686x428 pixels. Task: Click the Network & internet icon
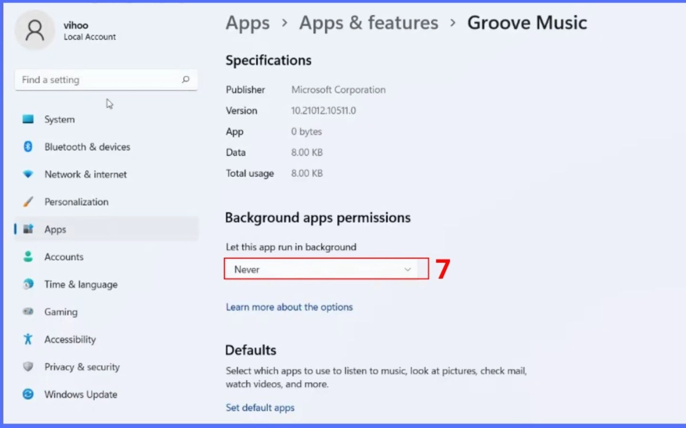[x=29, y=174]
